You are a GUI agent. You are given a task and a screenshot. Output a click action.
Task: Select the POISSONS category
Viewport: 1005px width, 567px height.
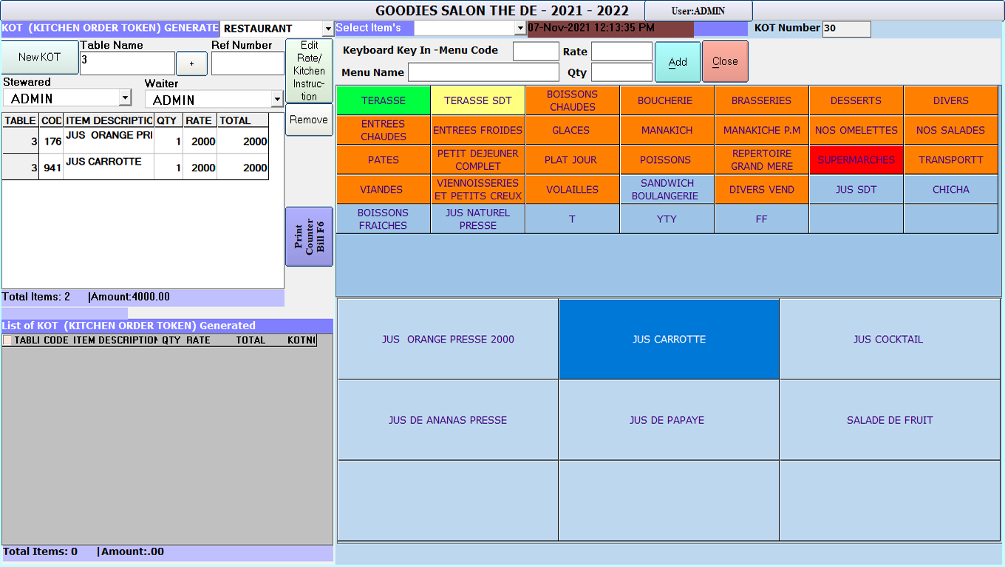click(x=667, y=159)
